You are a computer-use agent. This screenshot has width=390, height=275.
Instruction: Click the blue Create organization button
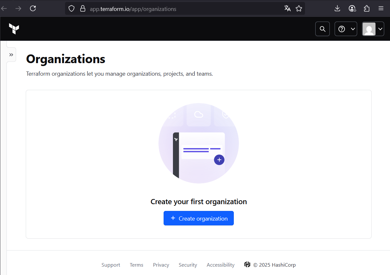(x=198, y=218)
